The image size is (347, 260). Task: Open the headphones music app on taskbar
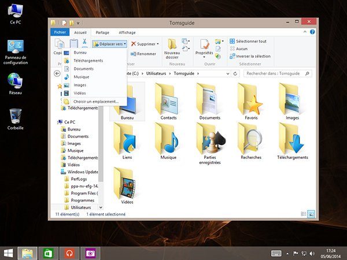tap(69, 253)
